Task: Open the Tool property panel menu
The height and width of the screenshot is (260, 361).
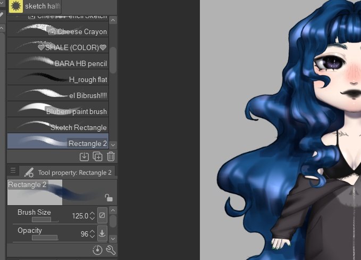Action: 13,170
